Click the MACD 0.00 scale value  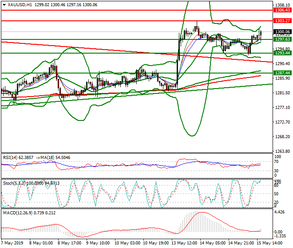278,232
